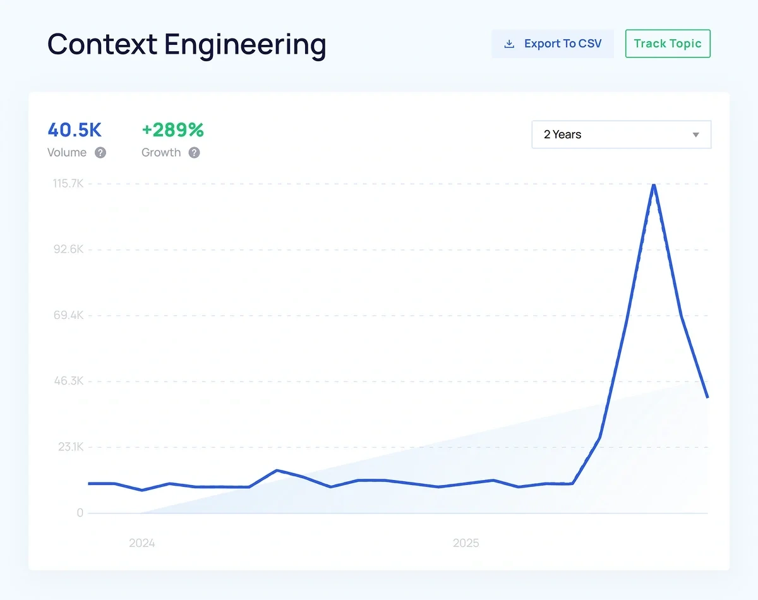This screenshot has width=758, height=600.
Task: Click the dropdown arrow beside 2 Years
Action: (695, 135)
